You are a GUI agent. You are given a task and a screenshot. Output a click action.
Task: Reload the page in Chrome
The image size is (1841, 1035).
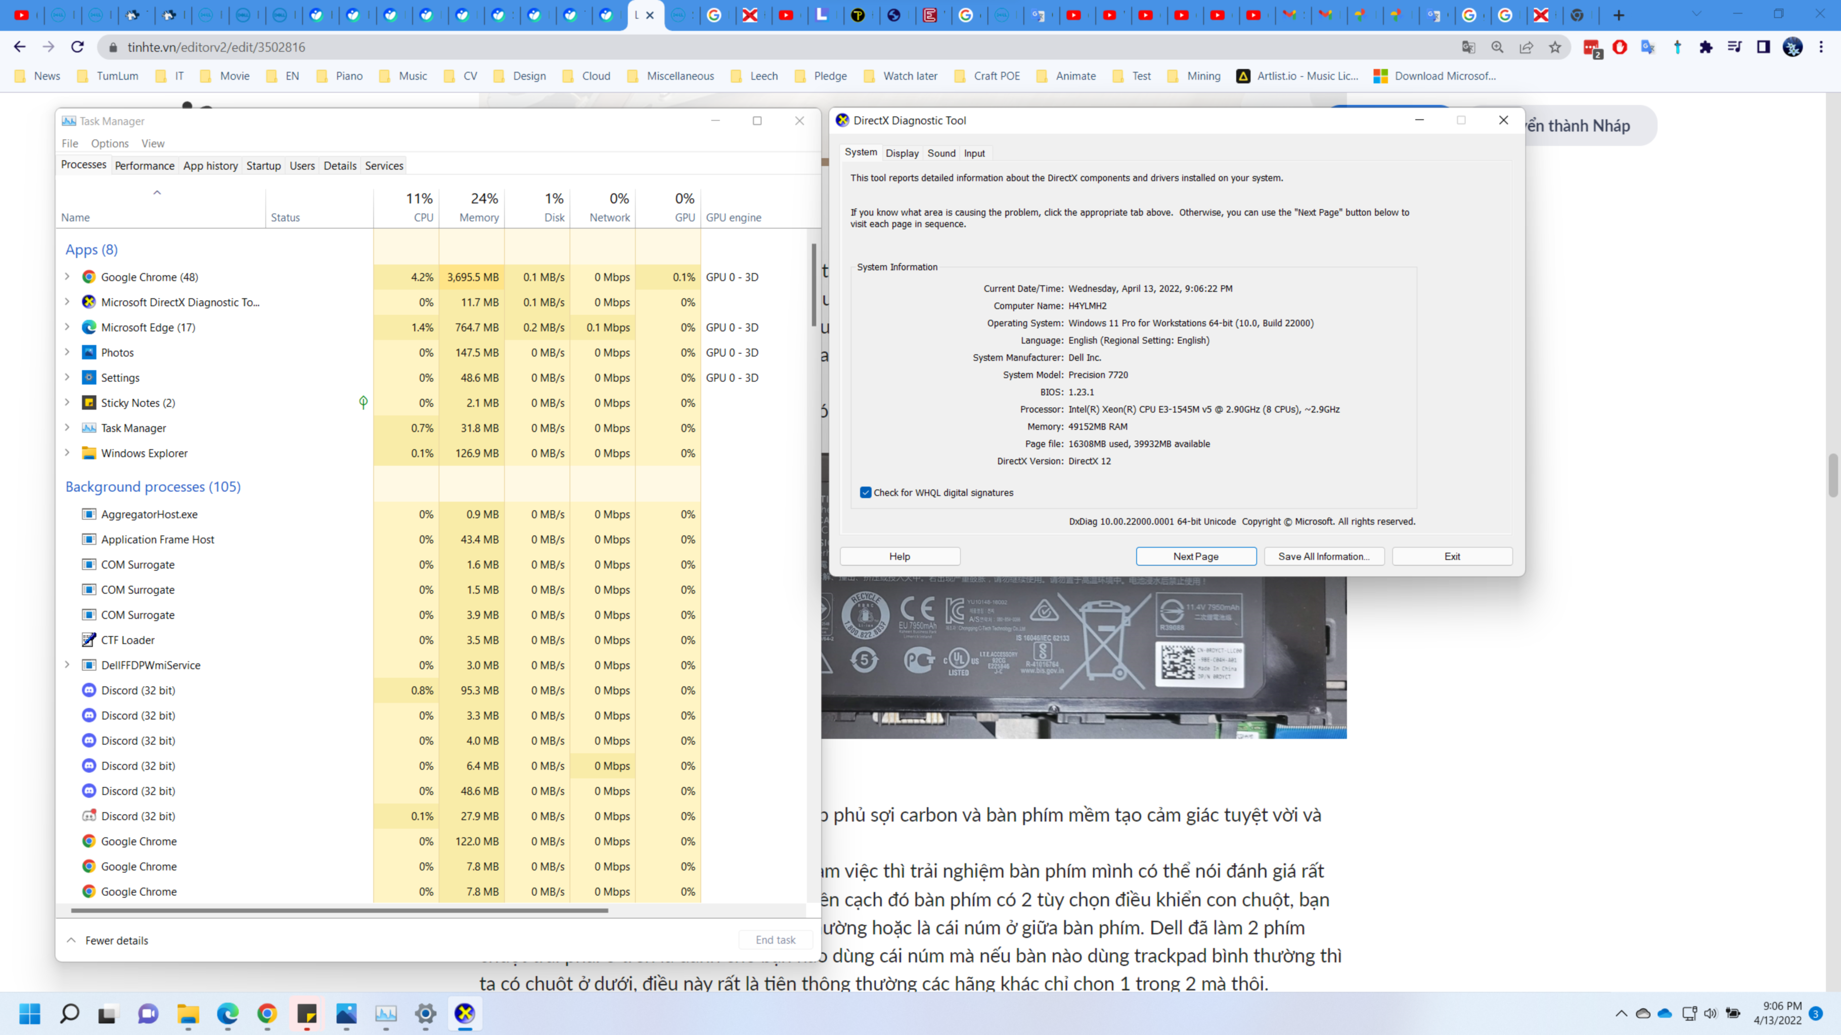coord(77,47)
